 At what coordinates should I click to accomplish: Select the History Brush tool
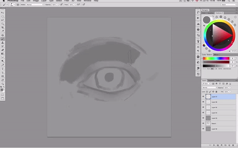tap(3, 46)
